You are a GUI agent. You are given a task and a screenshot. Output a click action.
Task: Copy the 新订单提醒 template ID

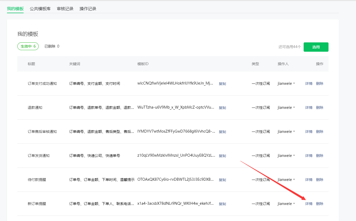222,204
